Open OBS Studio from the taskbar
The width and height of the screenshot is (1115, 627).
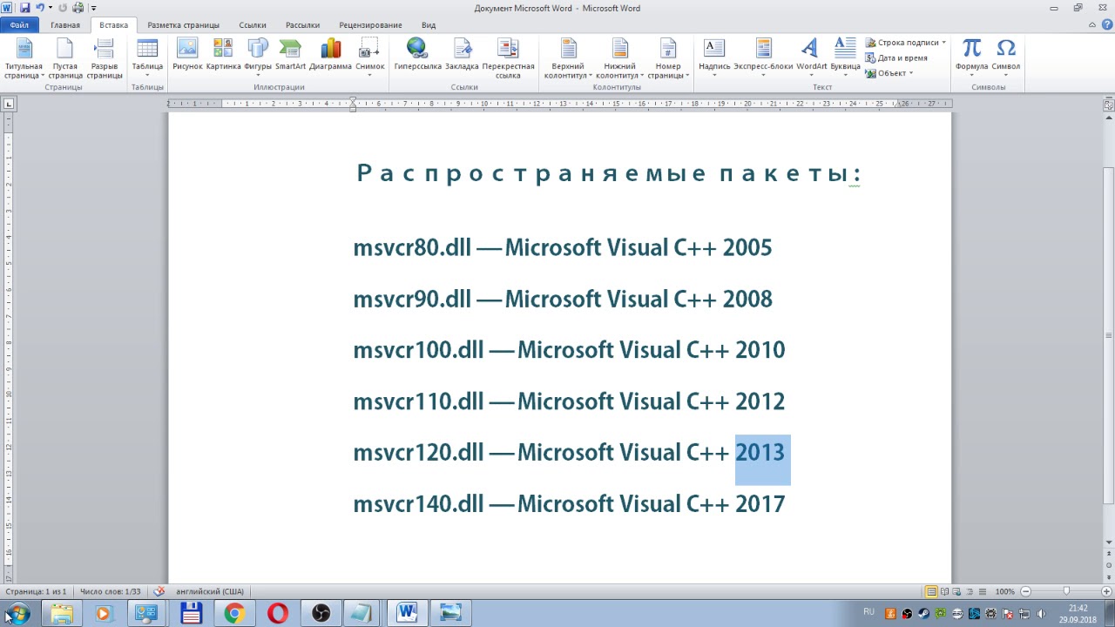pyautogui.click(x=321, y=613)
